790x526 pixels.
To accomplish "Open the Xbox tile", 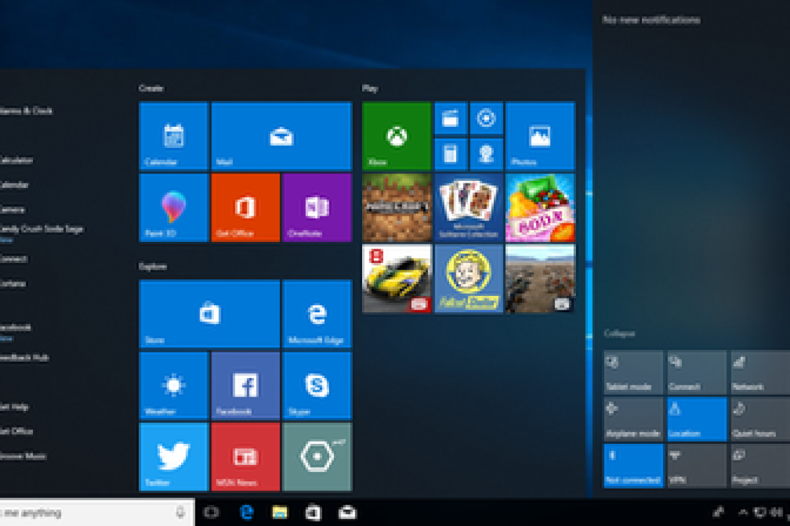I will (396, 136).
